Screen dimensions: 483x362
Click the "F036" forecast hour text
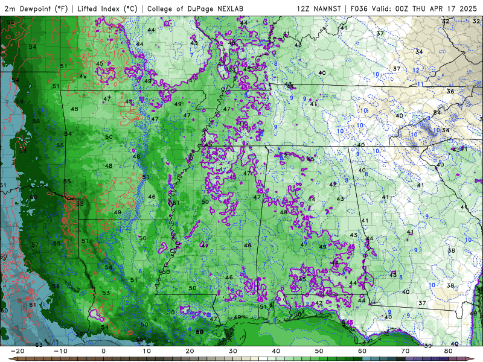pyautogui.click(x=359, y=8)
